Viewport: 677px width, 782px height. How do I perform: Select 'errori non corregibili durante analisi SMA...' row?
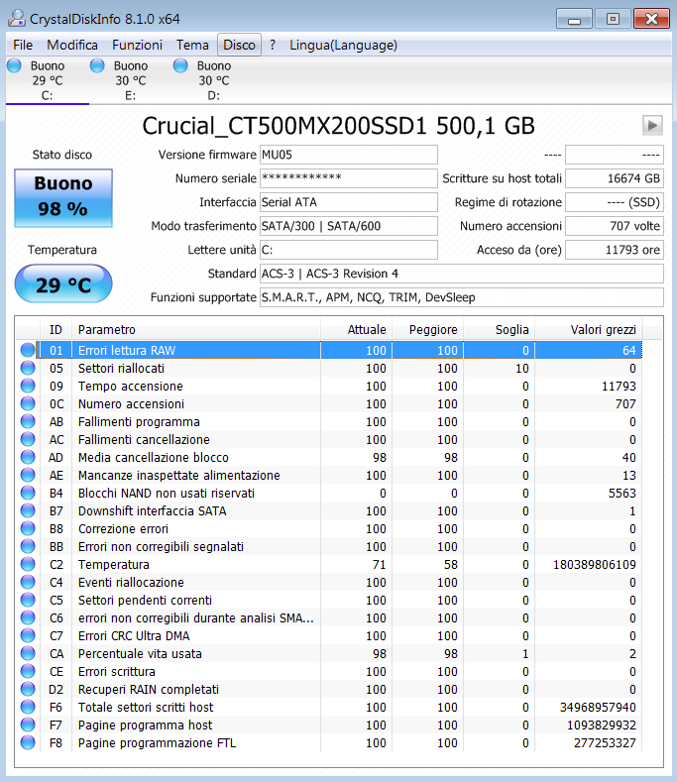tap(329, 617)
